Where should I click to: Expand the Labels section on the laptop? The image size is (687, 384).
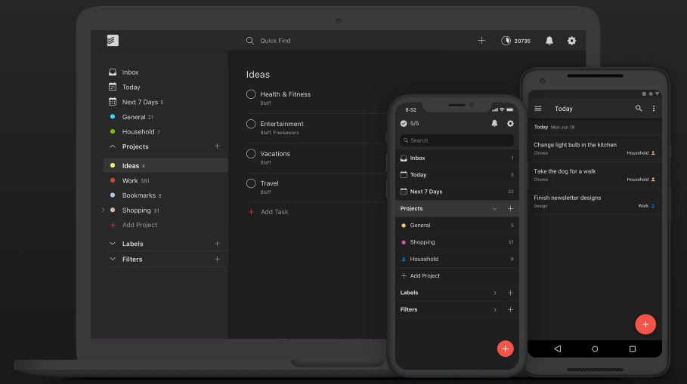point(113,243)
